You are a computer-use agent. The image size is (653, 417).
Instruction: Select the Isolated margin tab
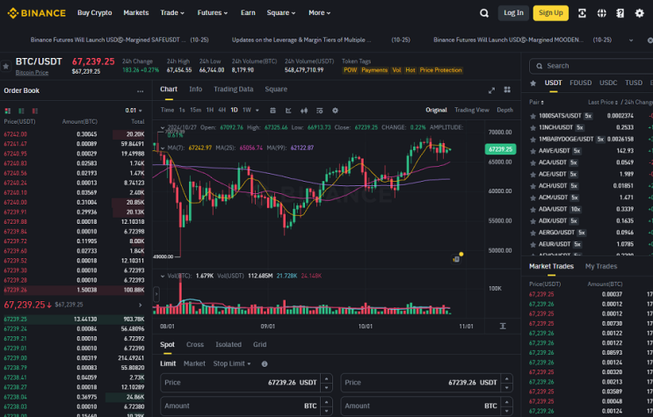tap(229, 345)
